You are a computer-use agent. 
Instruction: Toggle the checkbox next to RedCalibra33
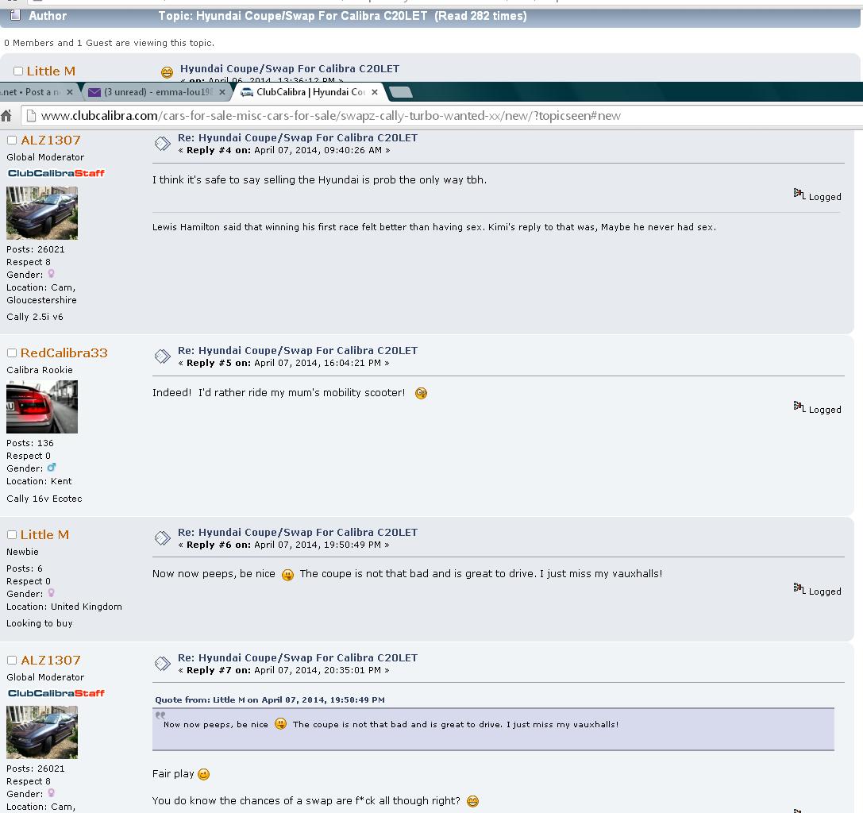point(12,353)
